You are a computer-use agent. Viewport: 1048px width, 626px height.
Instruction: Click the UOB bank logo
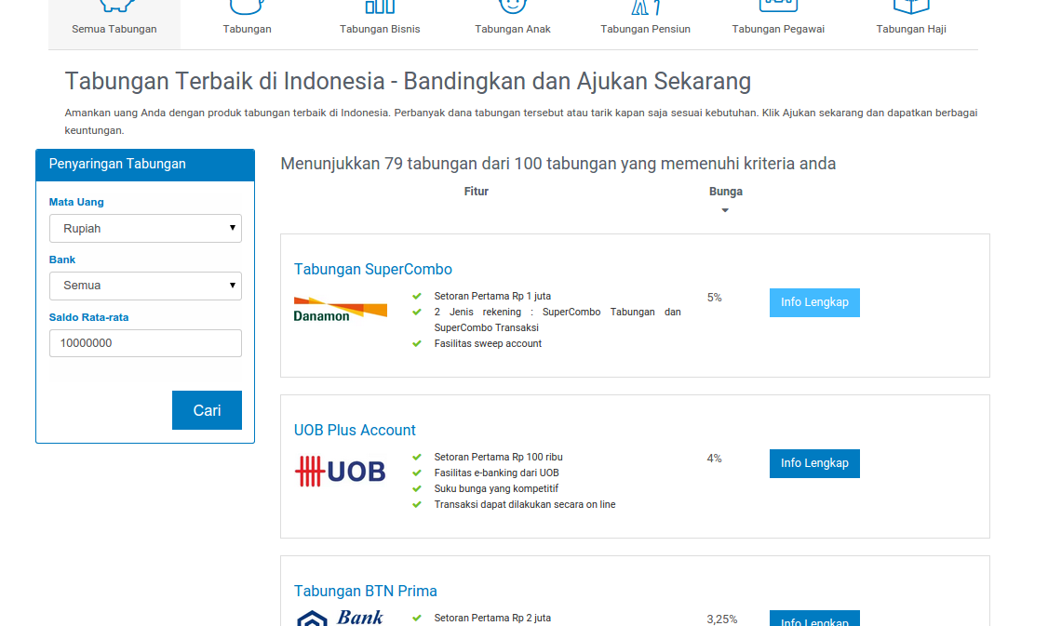[x=341, y=472]
